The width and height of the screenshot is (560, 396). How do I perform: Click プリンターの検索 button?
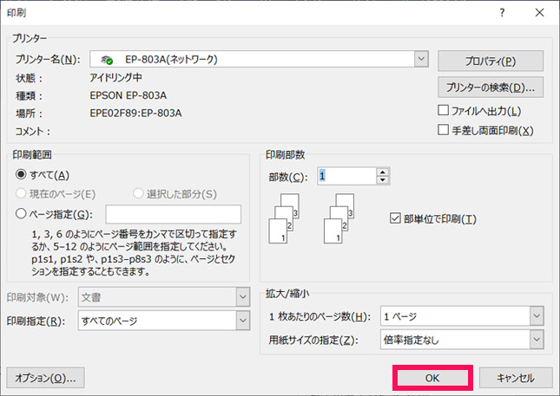491,88
